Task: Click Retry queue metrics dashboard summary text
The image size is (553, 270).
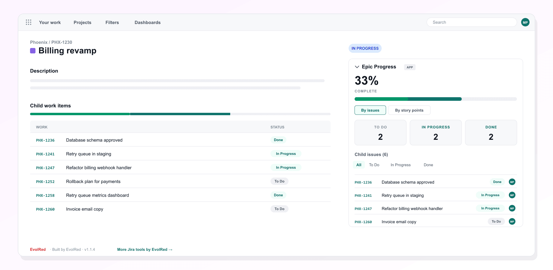Action: 97,195
